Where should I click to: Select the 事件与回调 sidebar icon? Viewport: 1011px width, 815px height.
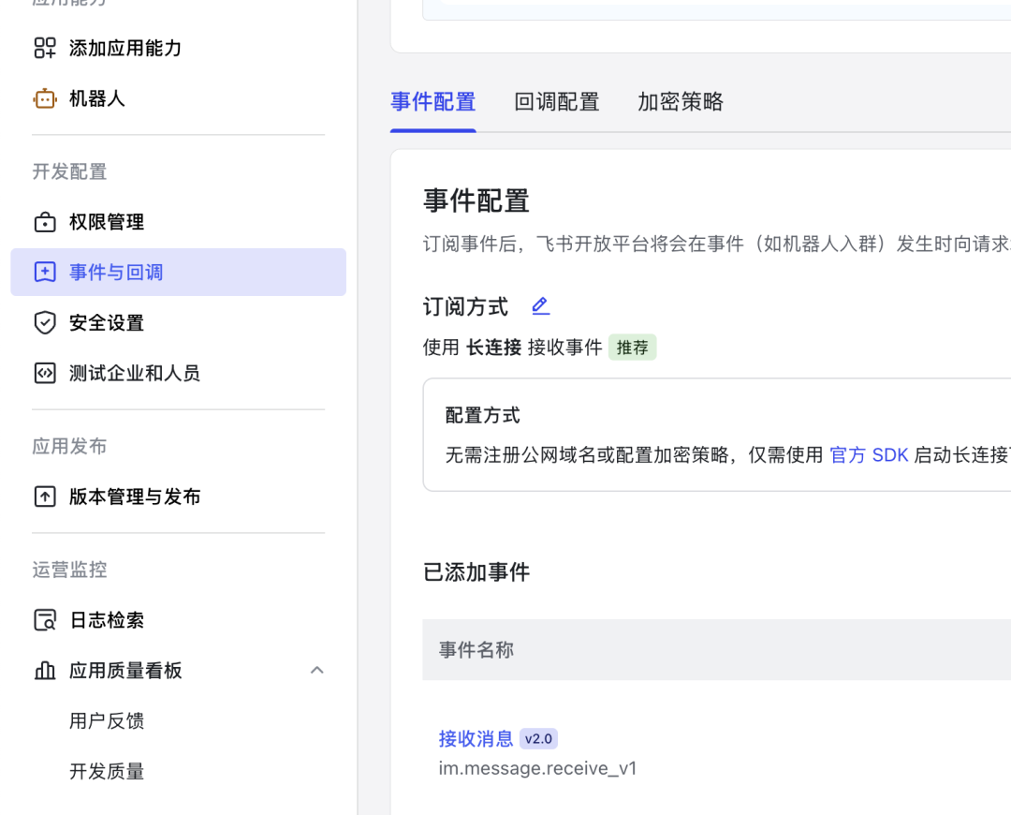(44, 272)
